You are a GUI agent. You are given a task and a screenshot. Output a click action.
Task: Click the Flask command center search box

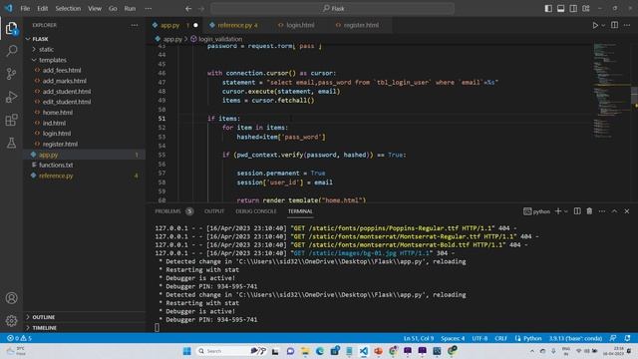332,9
